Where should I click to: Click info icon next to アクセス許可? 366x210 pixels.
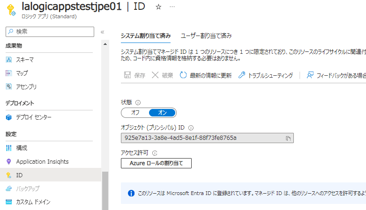(155, 153)
